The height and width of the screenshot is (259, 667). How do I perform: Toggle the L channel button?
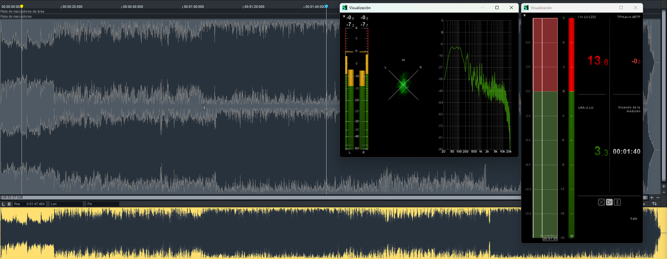point(3,204)
